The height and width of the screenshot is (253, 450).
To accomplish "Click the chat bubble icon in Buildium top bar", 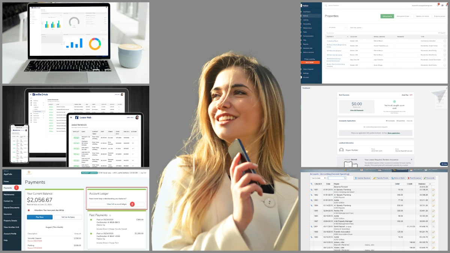I will (x=442, y=6).
